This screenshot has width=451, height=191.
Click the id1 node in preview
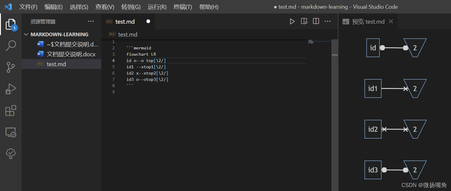(x=373, y=88)
